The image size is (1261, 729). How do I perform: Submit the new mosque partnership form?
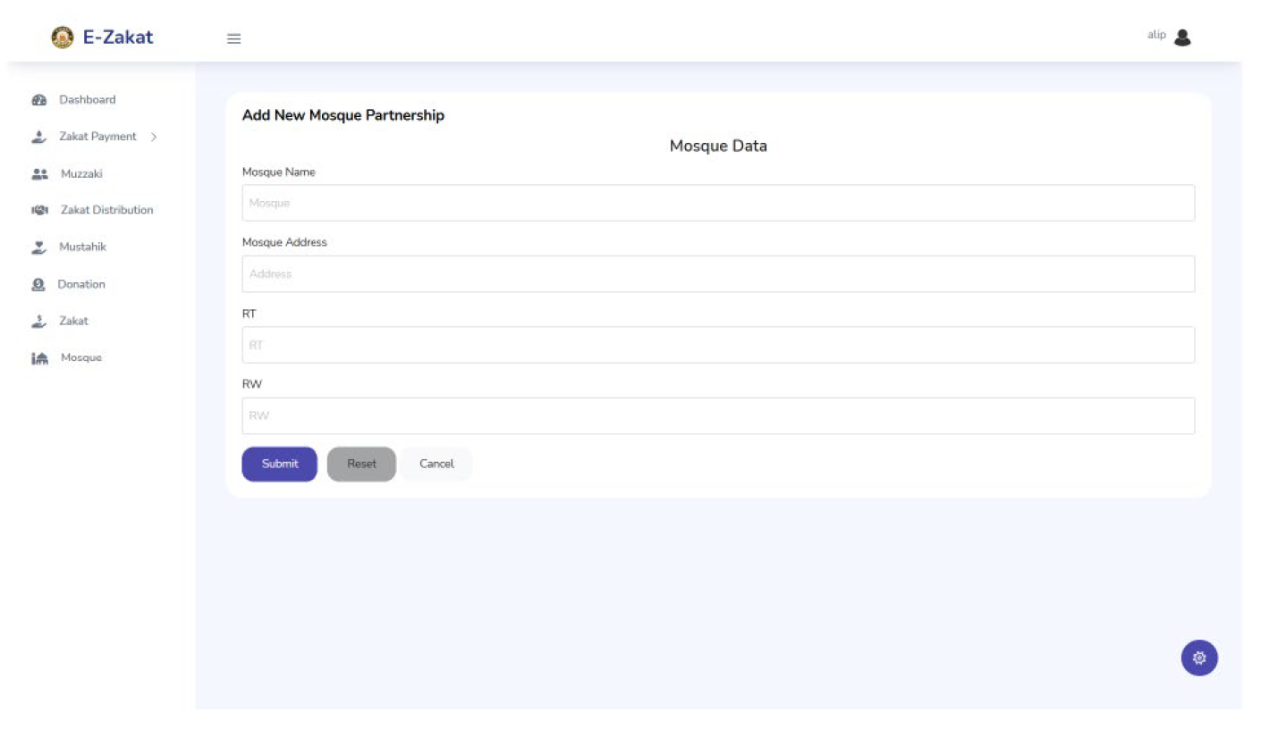[279, 464]
